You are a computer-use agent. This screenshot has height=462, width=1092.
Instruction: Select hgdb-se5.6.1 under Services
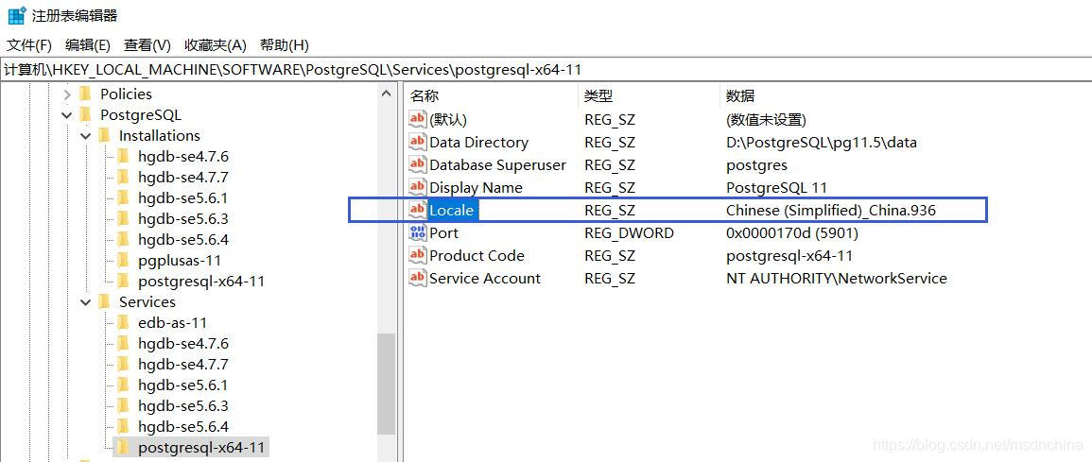click(183, 385)
